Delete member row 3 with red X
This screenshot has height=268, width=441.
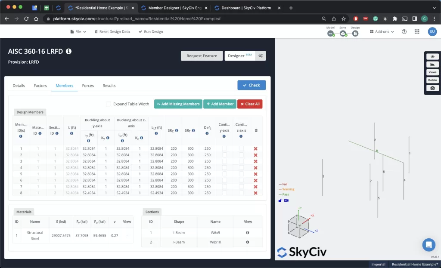point(256,161)
